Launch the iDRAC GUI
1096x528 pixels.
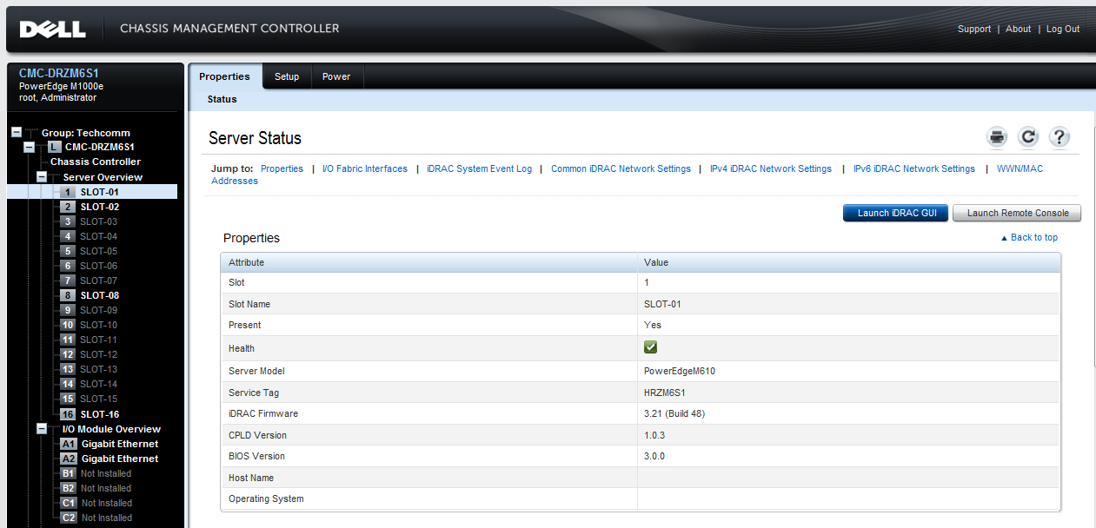(896, 213)
